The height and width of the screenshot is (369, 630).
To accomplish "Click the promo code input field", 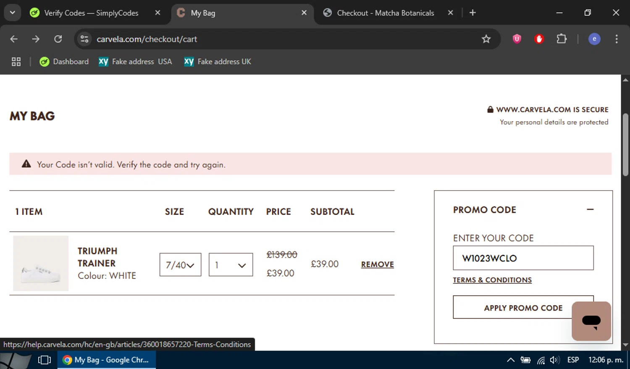I will click(523, 258).
